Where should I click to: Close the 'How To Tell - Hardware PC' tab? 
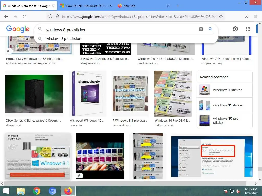(x=111, y=6)
